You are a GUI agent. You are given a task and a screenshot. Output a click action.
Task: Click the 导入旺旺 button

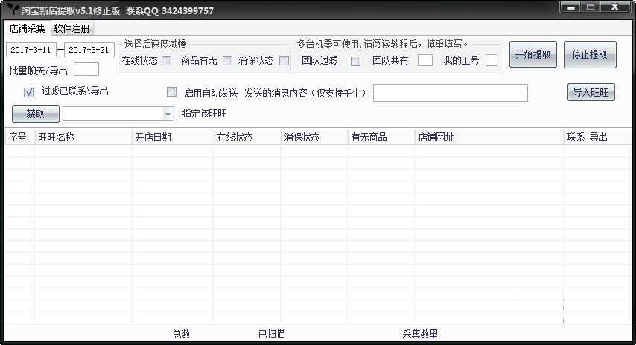[591, 92]
